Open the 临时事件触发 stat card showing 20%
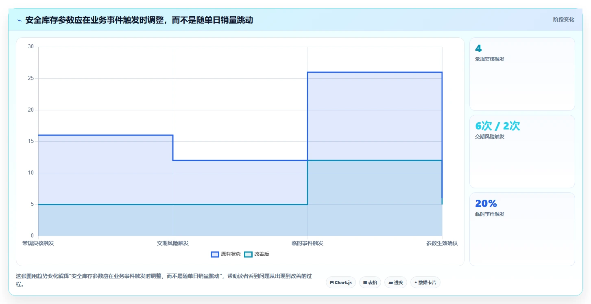The image size is (591, 304). [x=522, y=229]
